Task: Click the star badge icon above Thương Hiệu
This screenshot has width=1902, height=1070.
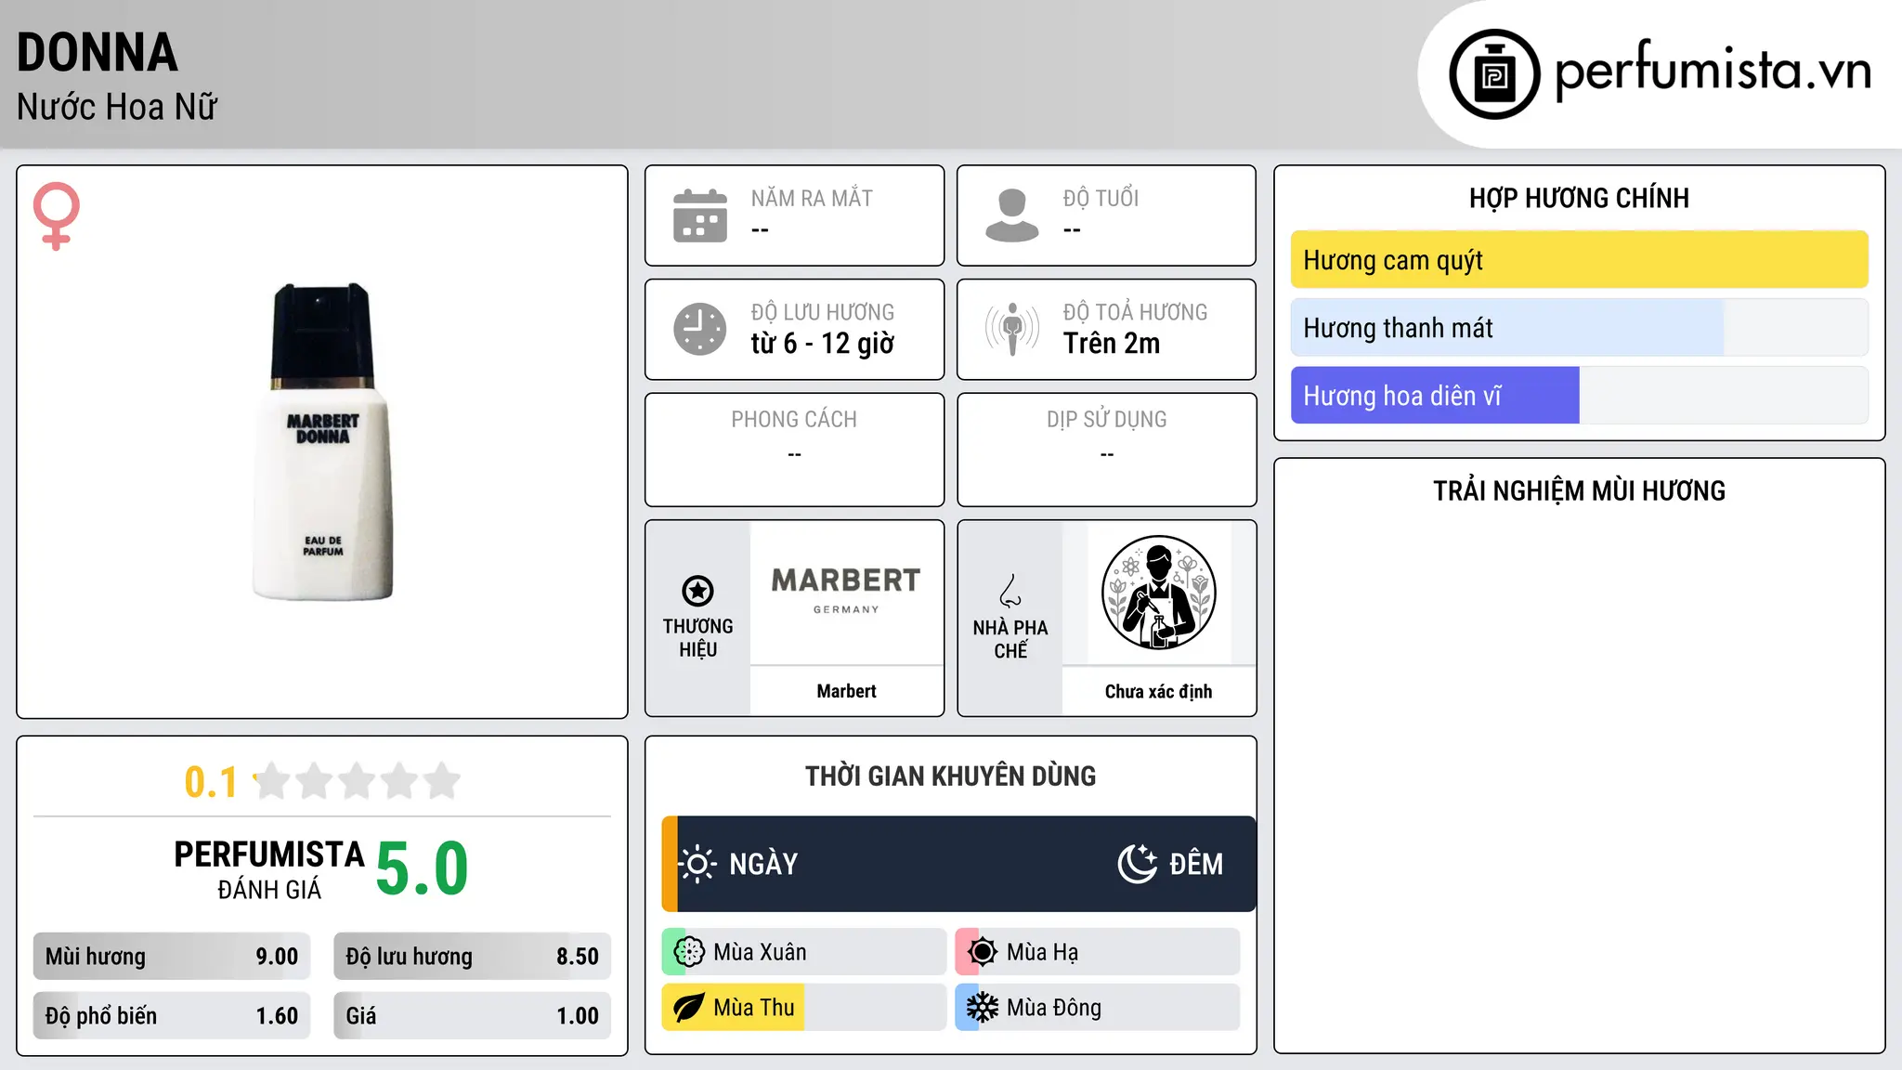Action: pyautogui.click(x=697, y=591)
